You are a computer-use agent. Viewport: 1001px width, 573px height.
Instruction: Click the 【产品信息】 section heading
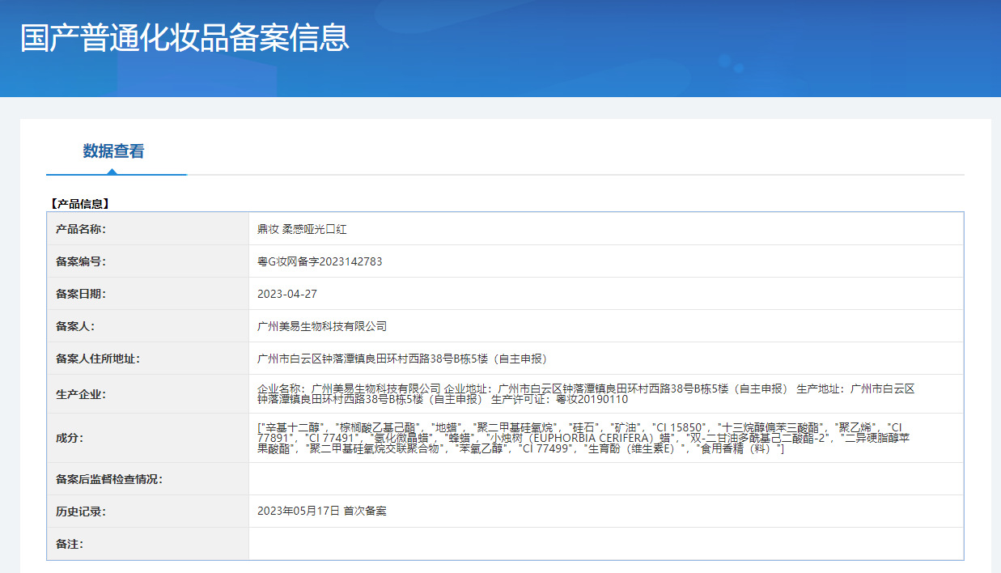(x=78, y=204)
